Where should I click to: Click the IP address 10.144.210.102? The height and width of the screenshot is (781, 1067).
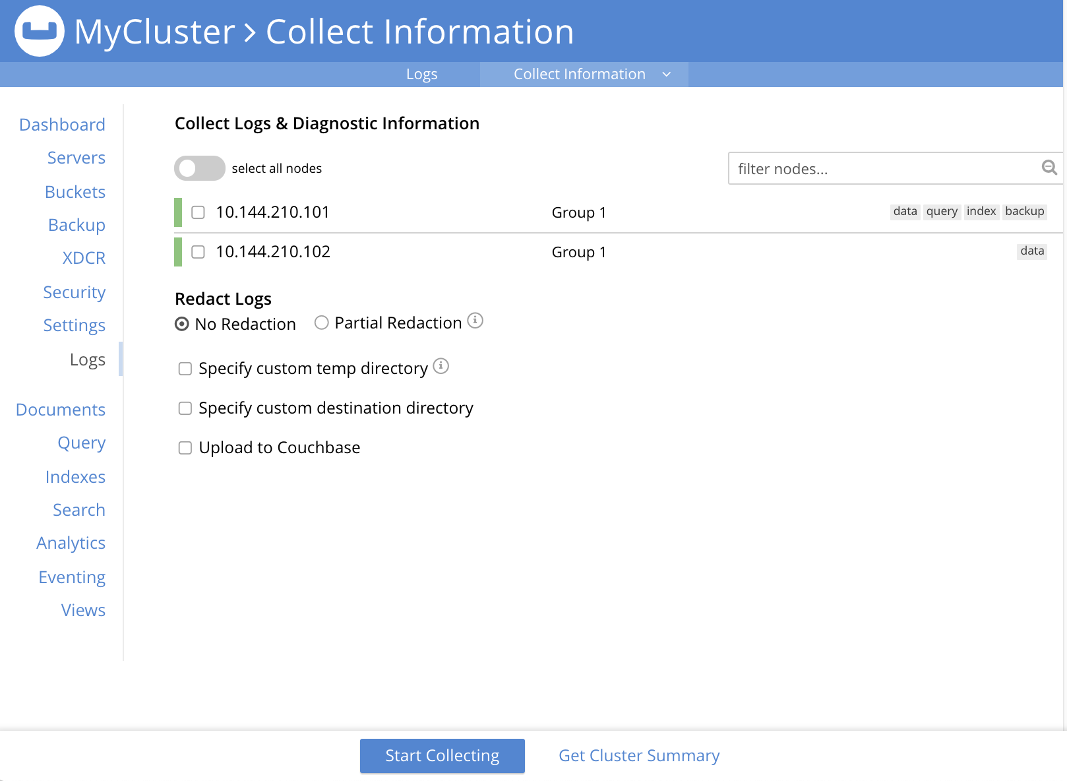tap(273, 252)
